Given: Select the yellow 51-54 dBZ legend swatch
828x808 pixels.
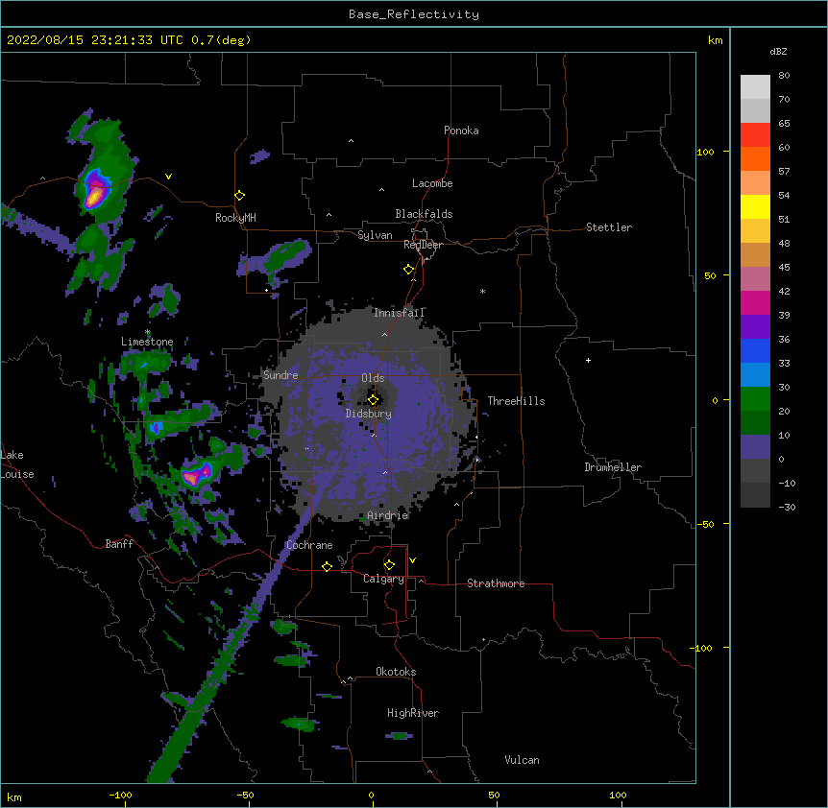Looking at the screenshot, I should pyautogui.click(x=755, y=206).
